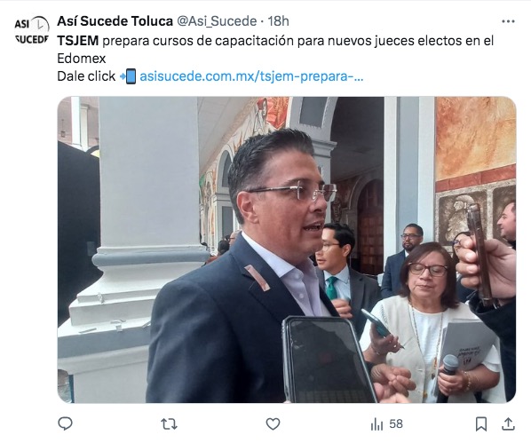Follow the asisucede.com.mx/tsjem-prepara link
This screenshot has width=531, height=443.
pyautogui.click(x=251, y=76)
